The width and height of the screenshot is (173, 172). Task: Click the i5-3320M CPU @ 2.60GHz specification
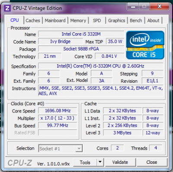[100, 66]
